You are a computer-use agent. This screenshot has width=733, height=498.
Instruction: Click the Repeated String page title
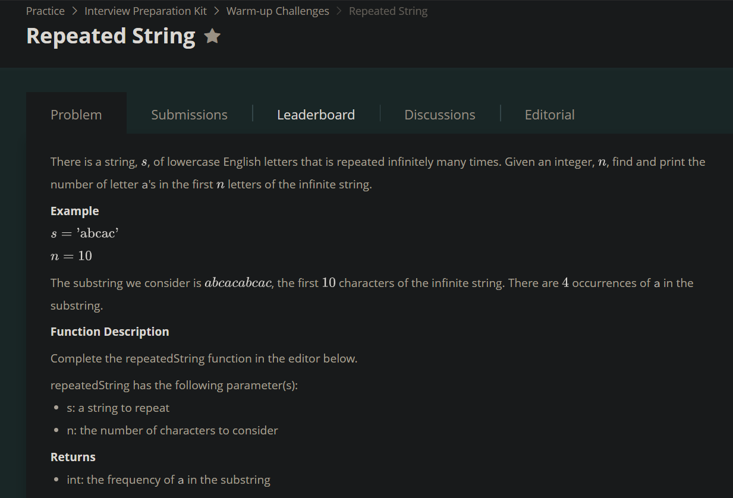[111, 36]
